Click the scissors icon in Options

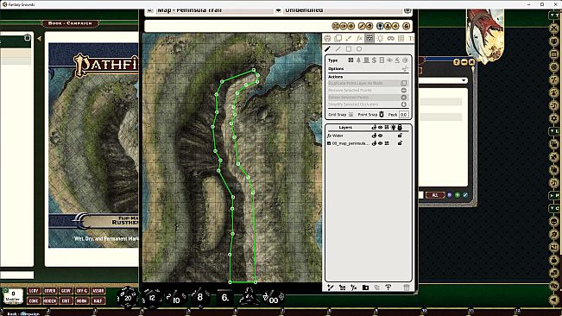pos(405,68)
